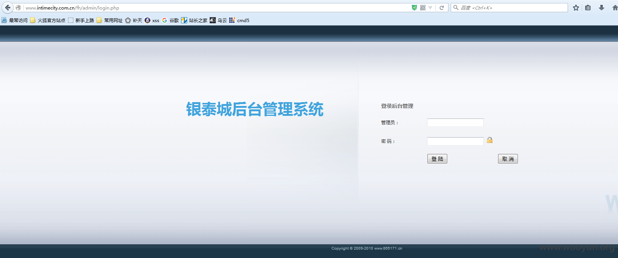Click the 登陆 login button
Viewport: 618px width, 258px height.
coord(437,159)
